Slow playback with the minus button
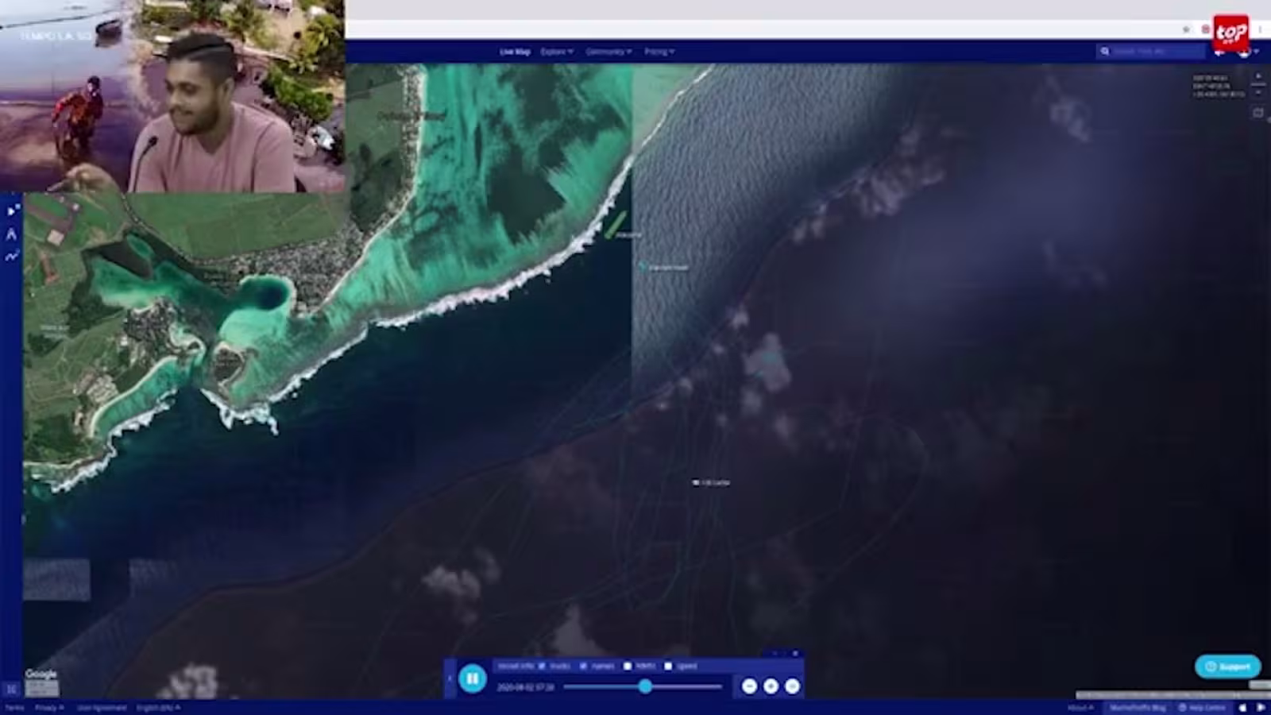 [x=749, y=686]
